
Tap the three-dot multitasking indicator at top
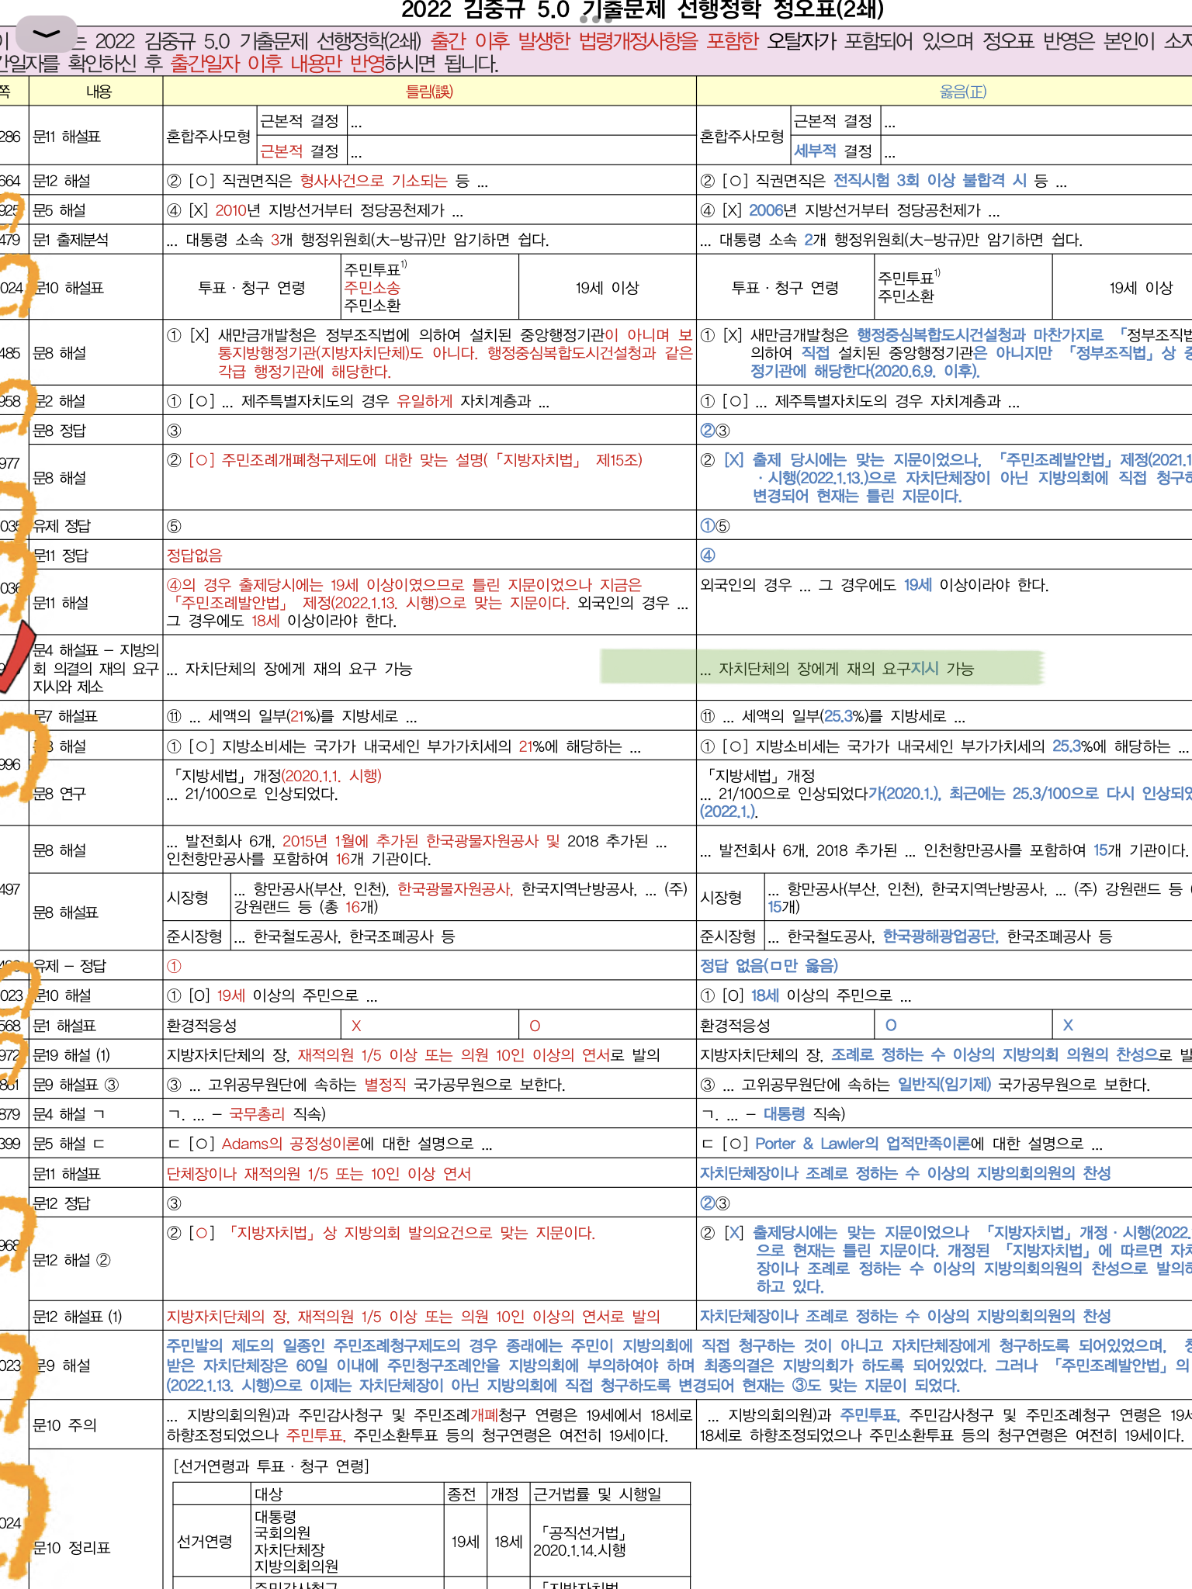click(595, 19)
